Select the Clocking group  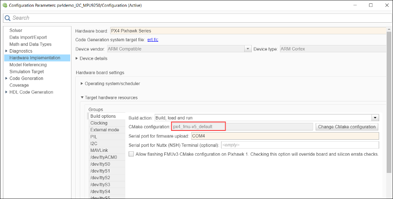tap(99, 123)
